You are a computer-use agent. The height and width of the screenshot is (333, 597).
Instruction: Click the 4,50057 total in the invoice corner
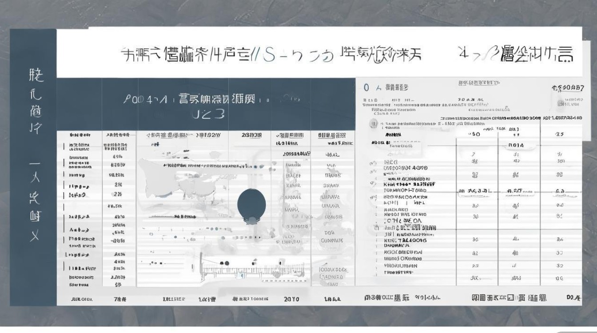pos(568,87)
